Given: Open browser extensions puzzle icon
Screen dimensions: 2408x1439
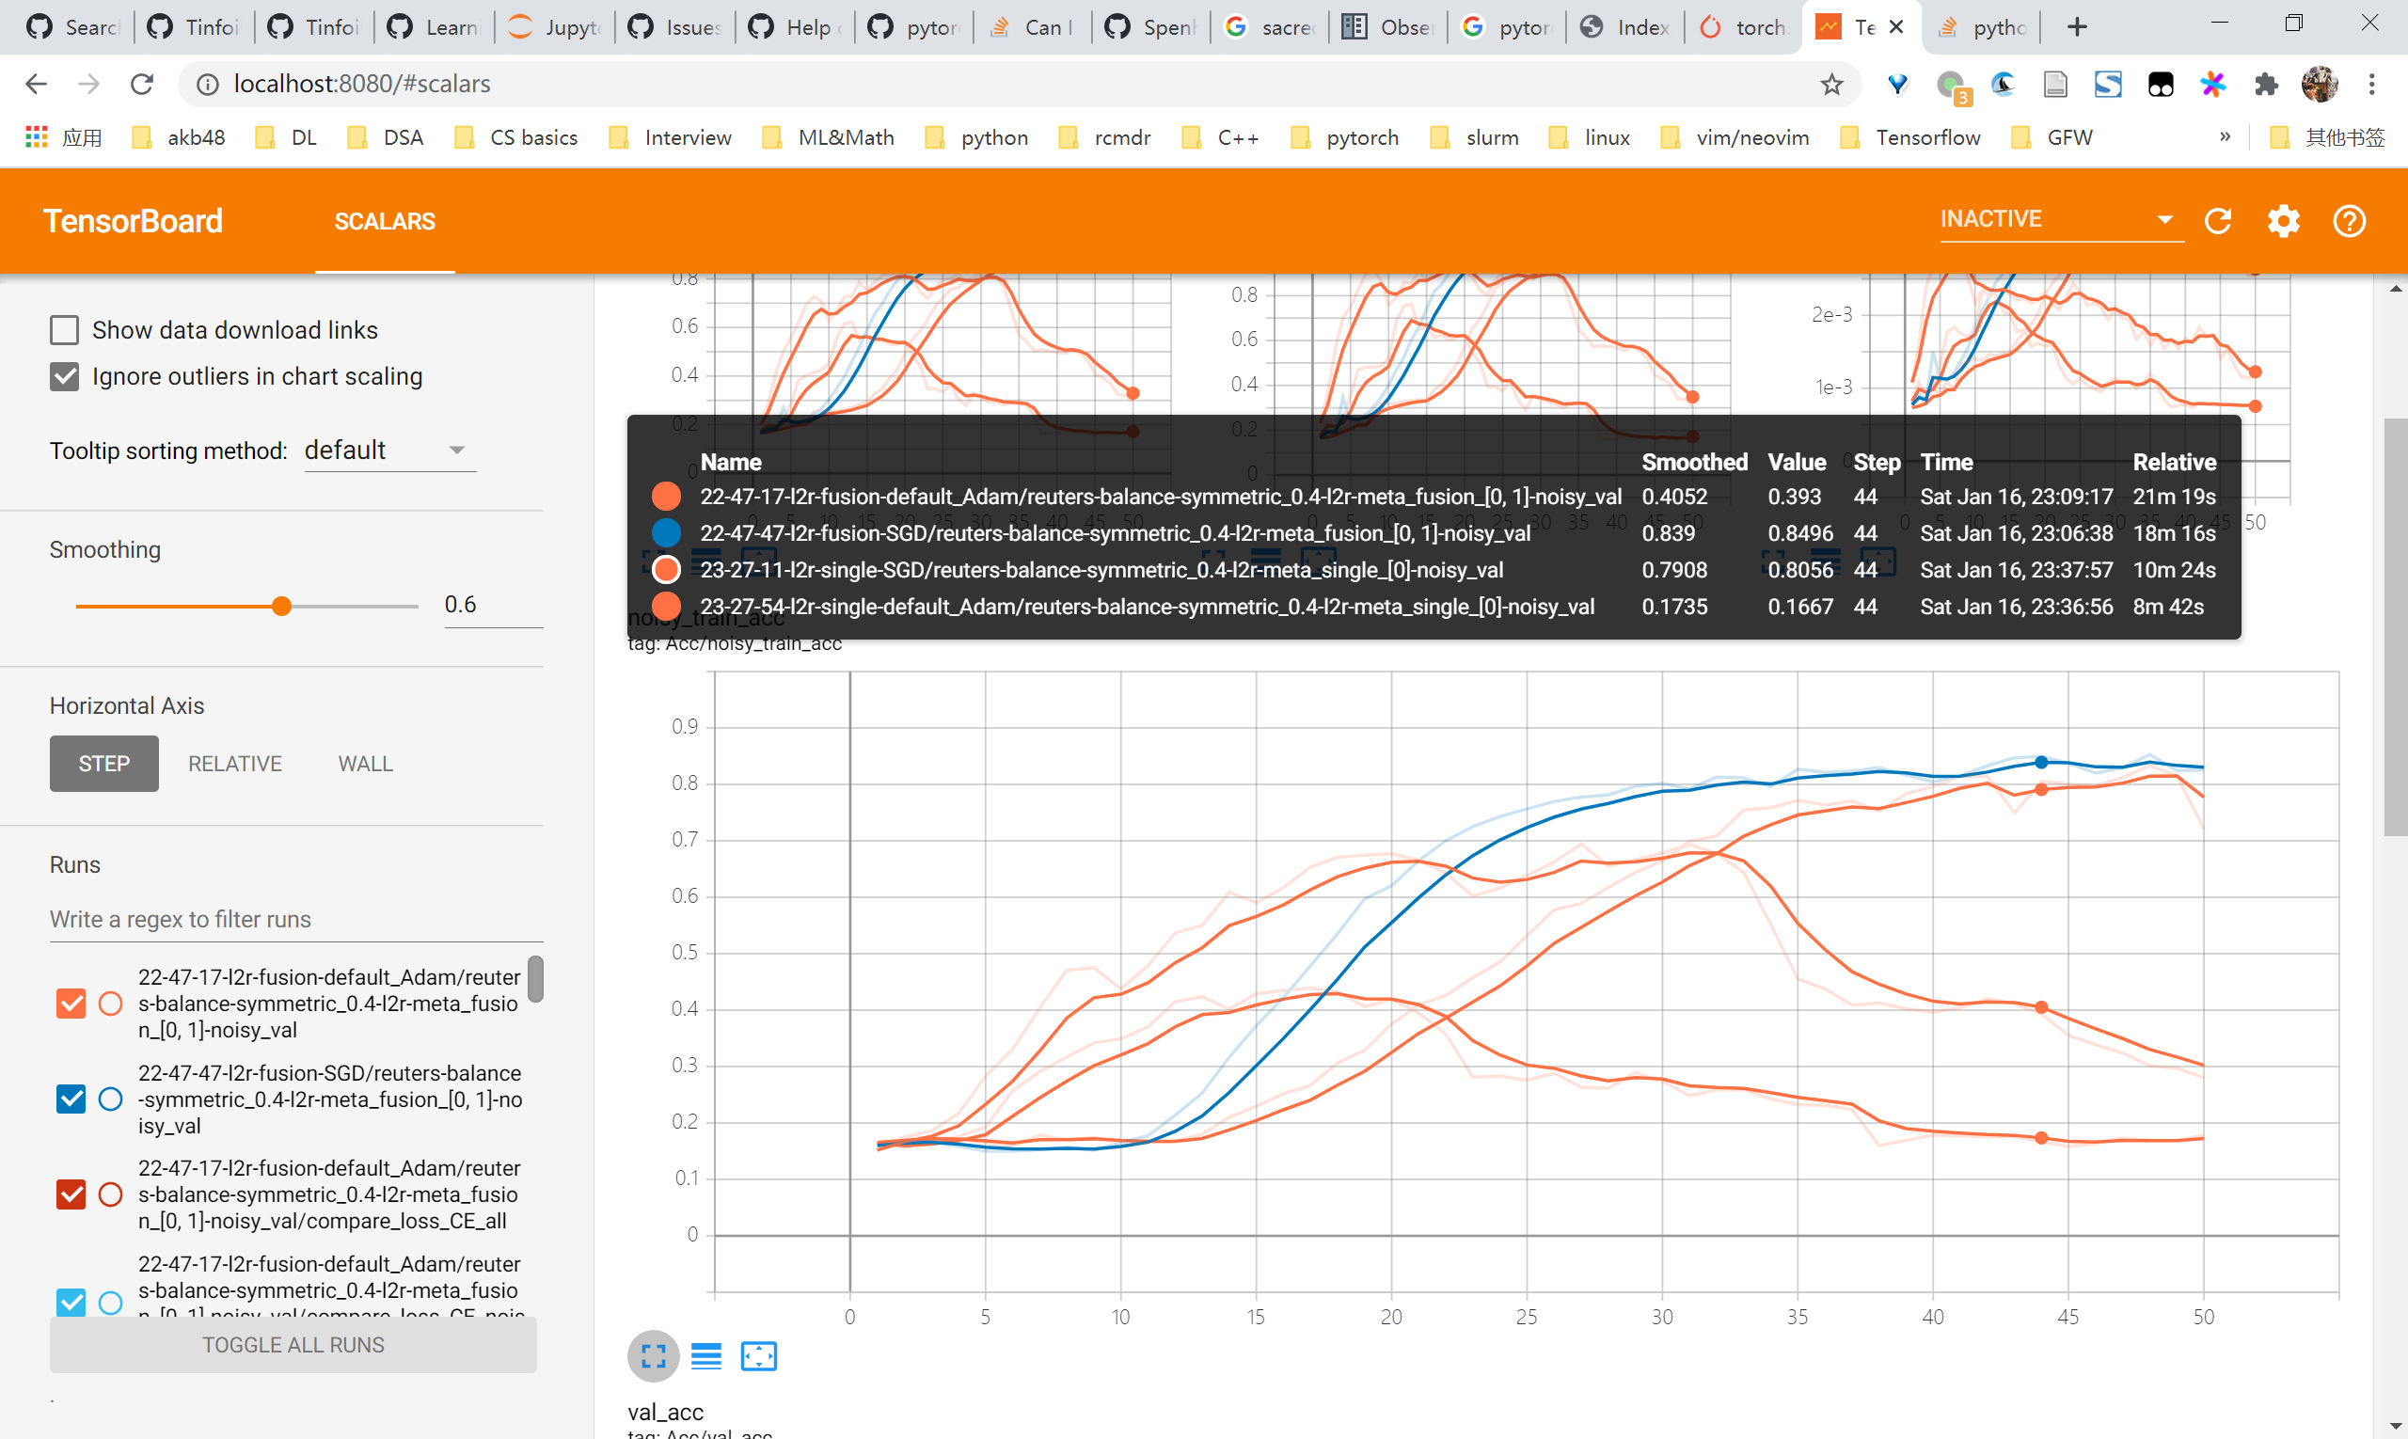Looking at the screenshot, I should pos(2266,85).
